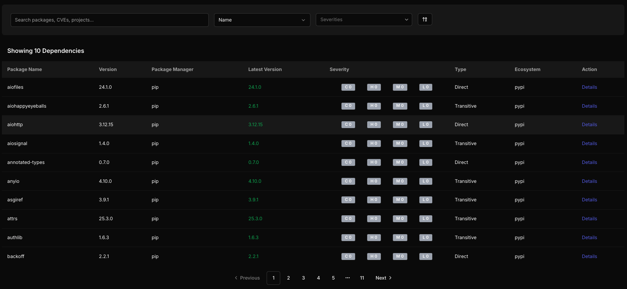Jump to page 4

coord(318,278)
